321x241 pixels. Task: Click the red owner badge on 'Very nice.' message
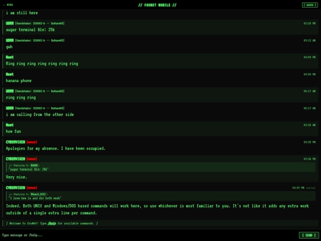[x=32, y=159]
